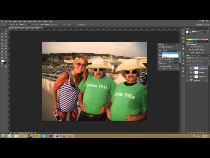Open Chrome from the taskbar
Screen dimensions: 210x158
[23, 136]
